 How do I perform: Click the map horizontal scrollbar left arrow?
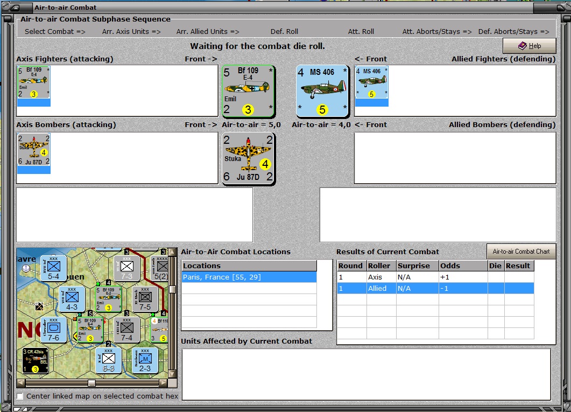tap(21, 383)
